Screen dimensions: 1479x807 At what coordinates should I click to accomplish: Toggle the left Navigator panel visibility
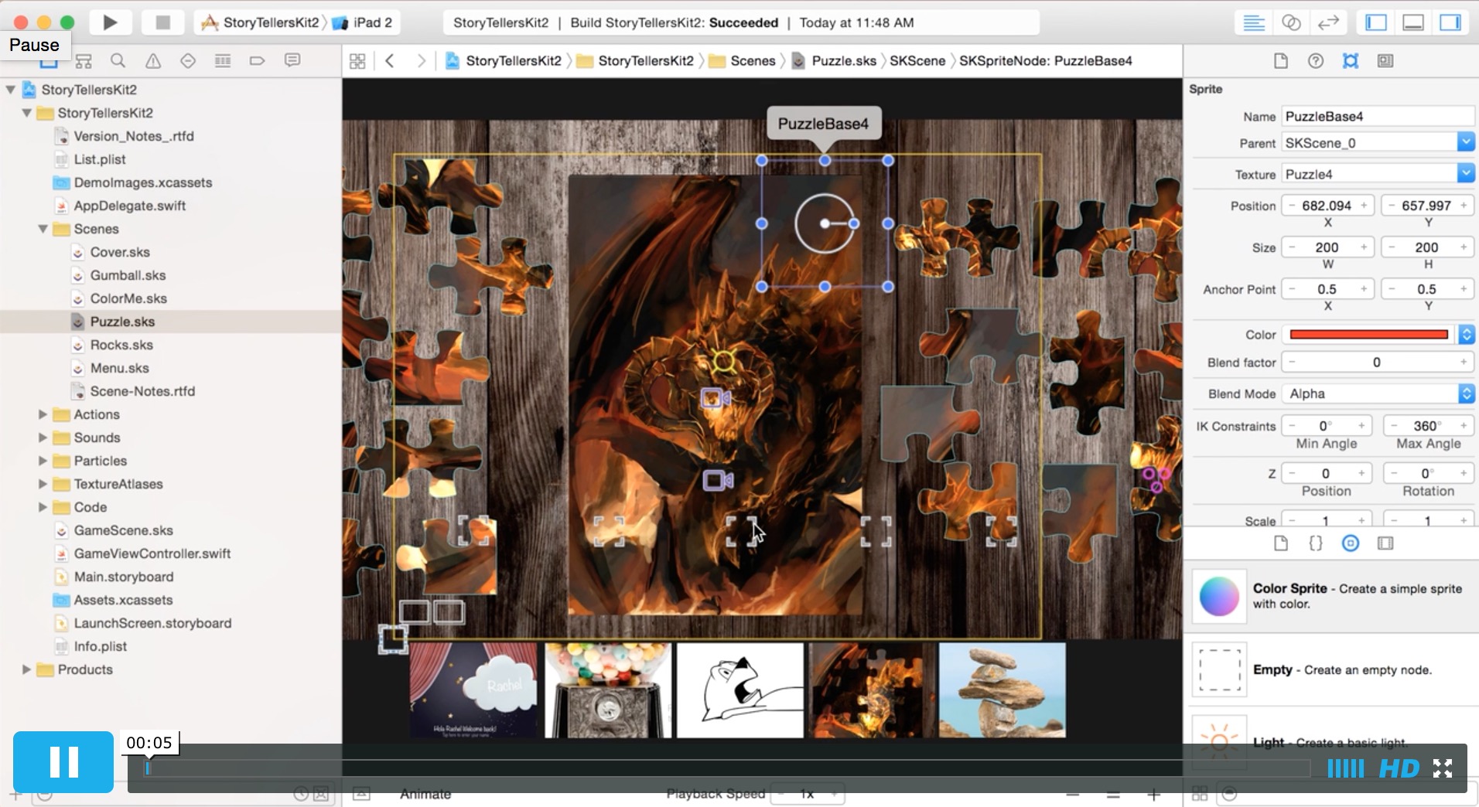(1376, 22)
